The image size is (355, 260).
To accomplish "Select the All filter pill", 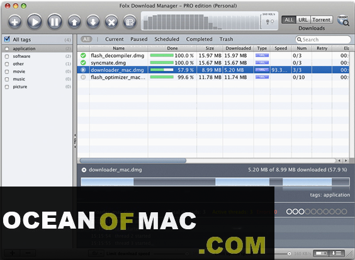I will (86, 39).
